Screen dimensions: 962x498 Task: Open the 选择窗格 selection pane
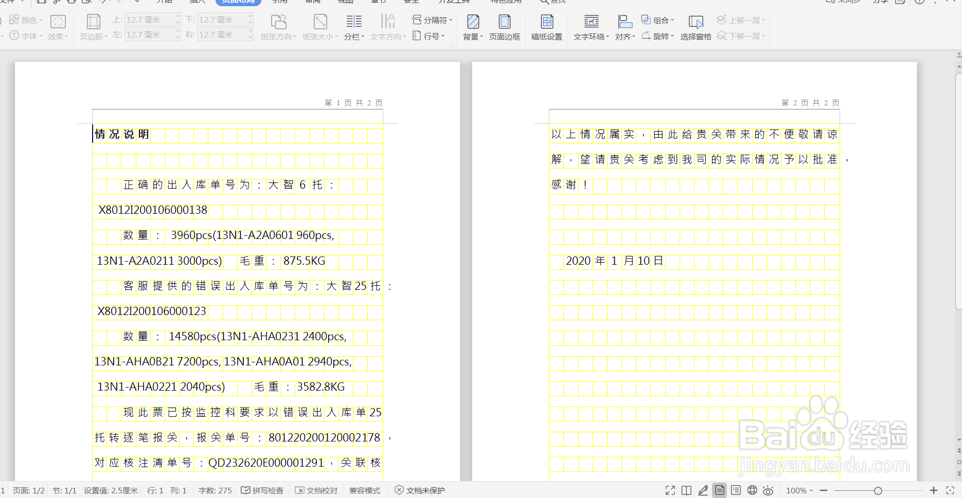[696, 27]
